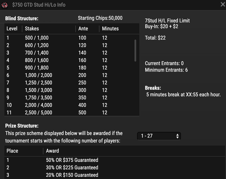Click the Stakes column header
This screenshot has height=179, width=226.
(x=32, y=28)
